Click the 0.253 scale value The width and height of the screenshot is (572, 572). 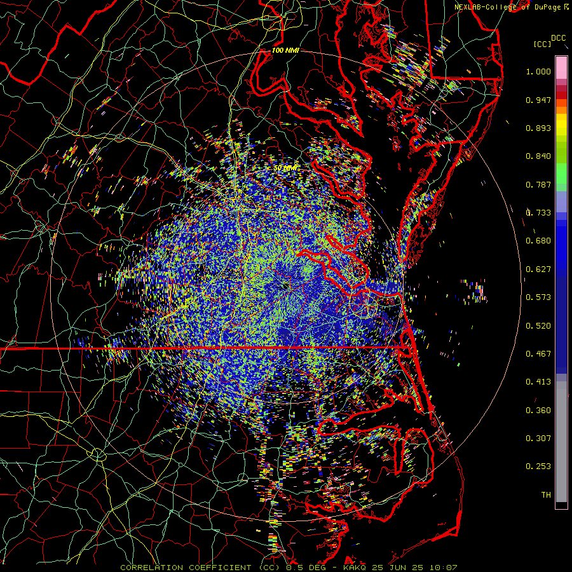point(538,466)
